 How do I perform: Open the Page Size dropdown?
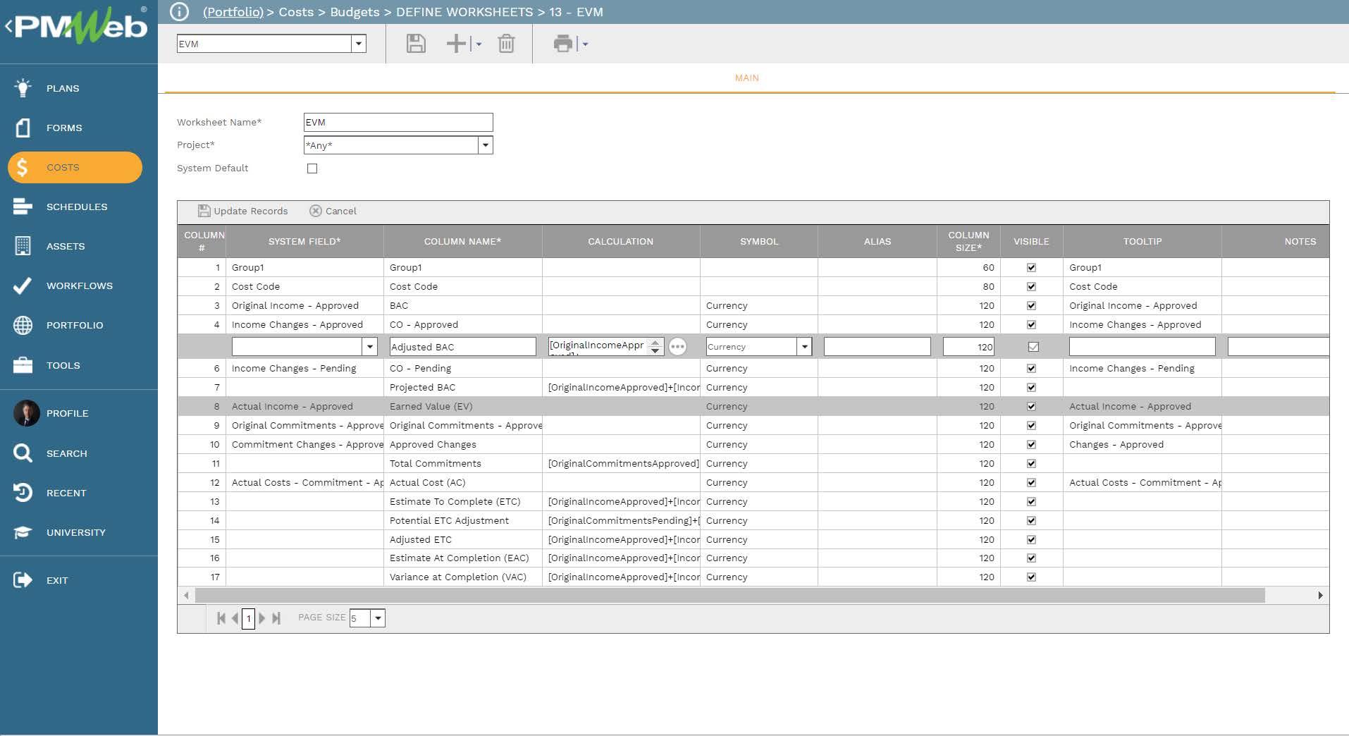pos(378,618)
